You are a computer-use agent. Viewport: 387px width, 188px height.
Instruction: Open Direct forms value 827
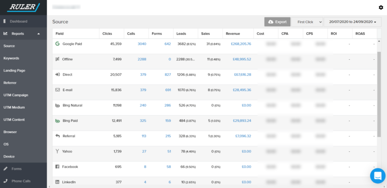click(x=168, y=75)
